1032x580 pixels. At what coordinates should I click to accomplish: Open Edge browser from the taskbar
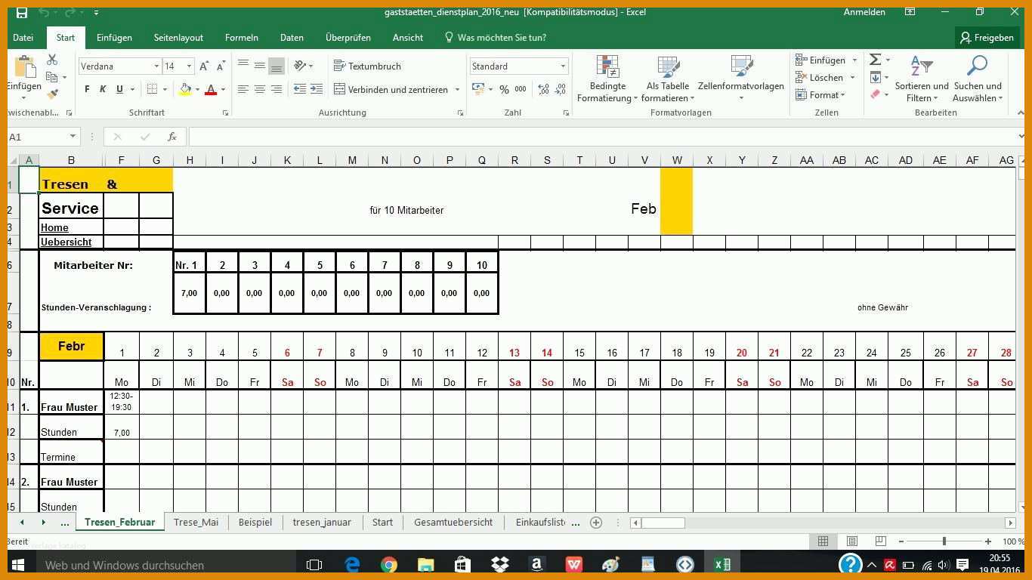pyautogui.click(x=352, y=565)
